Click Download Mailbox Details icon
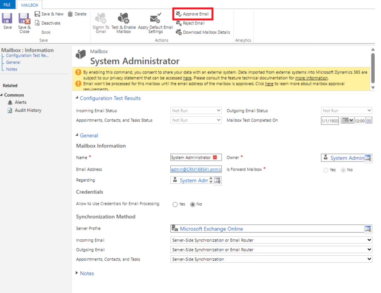 [202, 32]
